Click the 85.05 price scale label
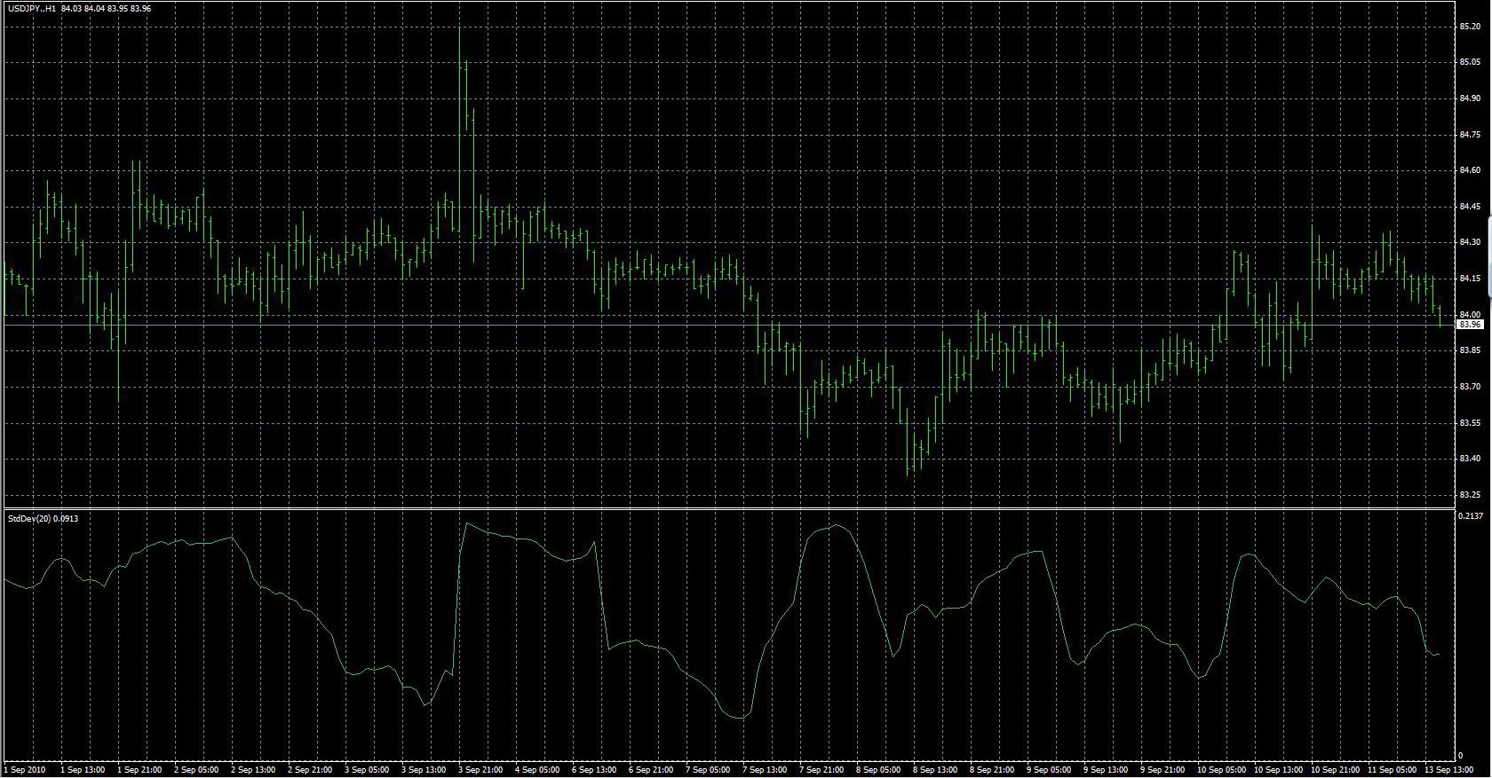This screenshot has width=1492, height=778. coord(1470,62)
